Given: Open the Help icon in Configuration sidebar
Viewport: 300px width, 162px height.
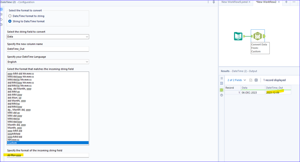Looking at the screenshot, I should pos(1,25).
